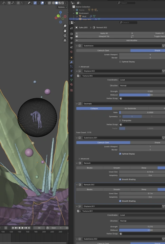Viewport: 165px width, 244px height.
Task: Expand Advanced under Subdivision.001
Action: (x=84, y=159)
